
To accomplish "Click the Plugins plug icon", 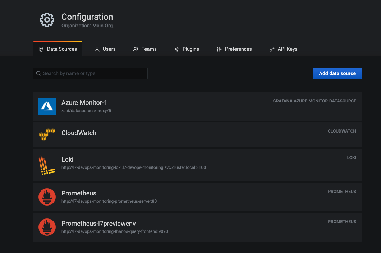I will pyautogui.click(x=177, y=49).
